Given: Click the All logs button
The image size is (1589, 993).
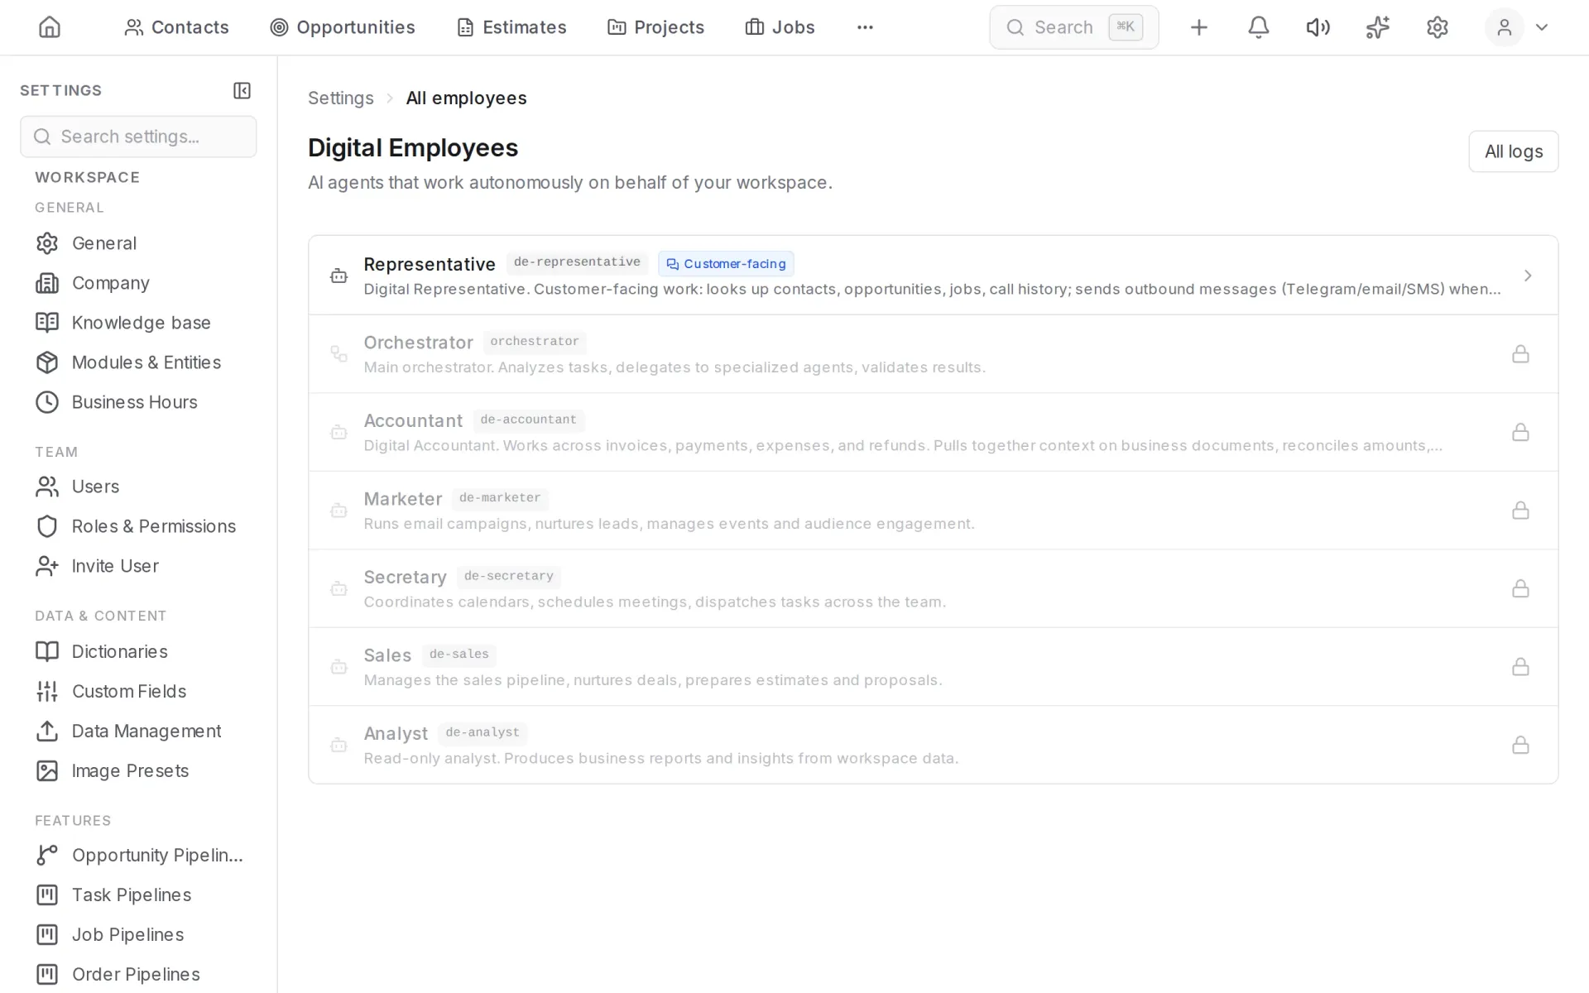Looking at the screenshot, I should pyautogui.click(x=1513, y=151).
